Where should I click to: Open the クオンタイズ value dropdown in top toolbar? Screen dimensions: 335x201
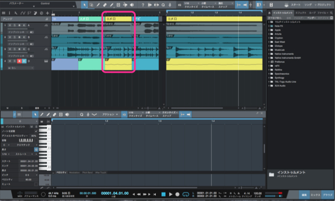point(191,3)
